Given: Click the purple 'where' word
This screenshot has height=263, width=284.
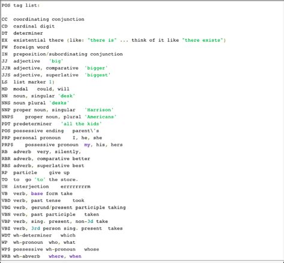Looking at the screenshot, I should (x=56, y=256).
